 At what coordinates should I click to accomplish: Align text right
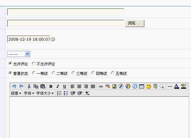(x=86, y=87)
